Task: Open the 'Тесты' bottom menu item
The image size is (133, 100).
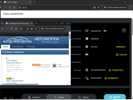Action: [x=59, y=97]
